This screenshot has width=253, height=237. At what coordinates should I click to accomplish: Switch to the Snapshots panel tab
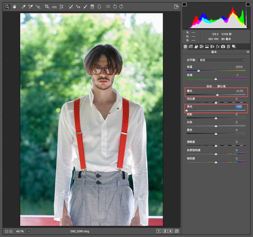click(x=234, y=46)
